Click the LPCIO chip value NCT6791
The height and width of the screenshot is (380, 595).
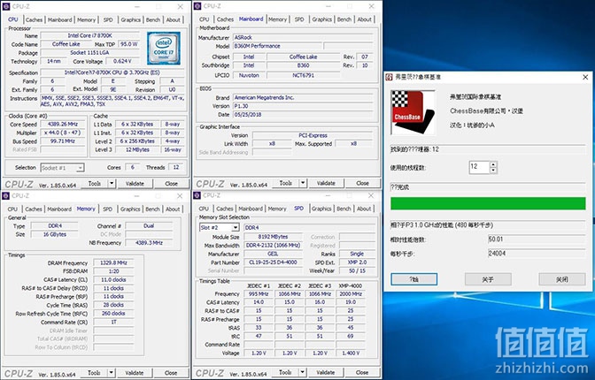tap(303, 75)
